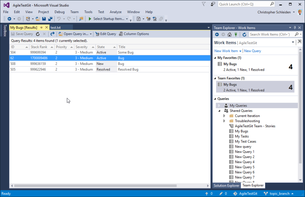Click Edit Query in the query toolbar

[x=105, y=34]
